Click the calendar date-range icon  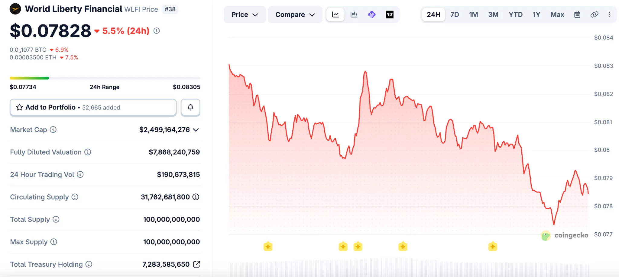point(577,14)
